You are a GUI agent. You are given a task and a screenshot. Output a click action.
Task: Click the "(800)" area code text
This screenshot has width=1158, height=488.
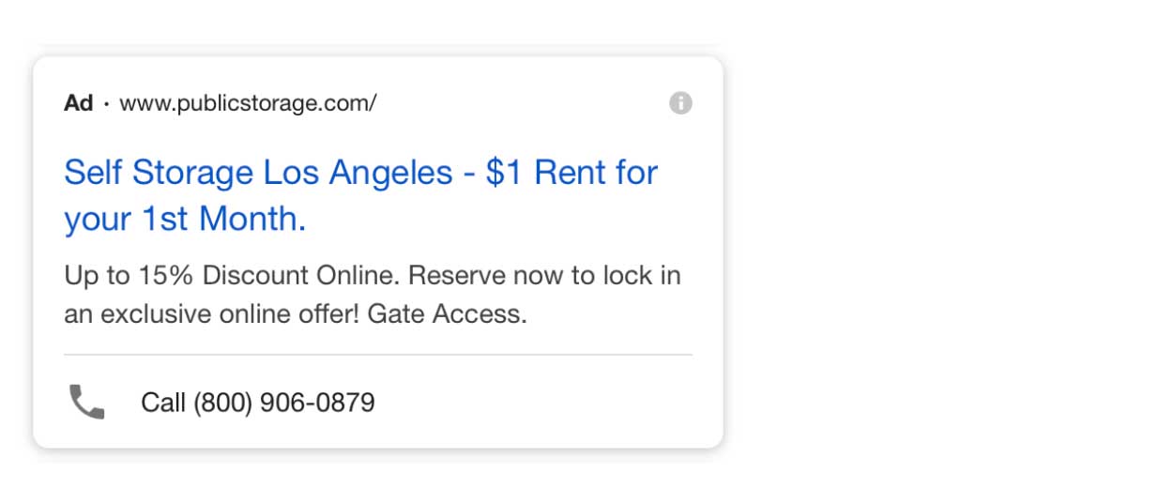pyautogui.click(x=222, y=403)
